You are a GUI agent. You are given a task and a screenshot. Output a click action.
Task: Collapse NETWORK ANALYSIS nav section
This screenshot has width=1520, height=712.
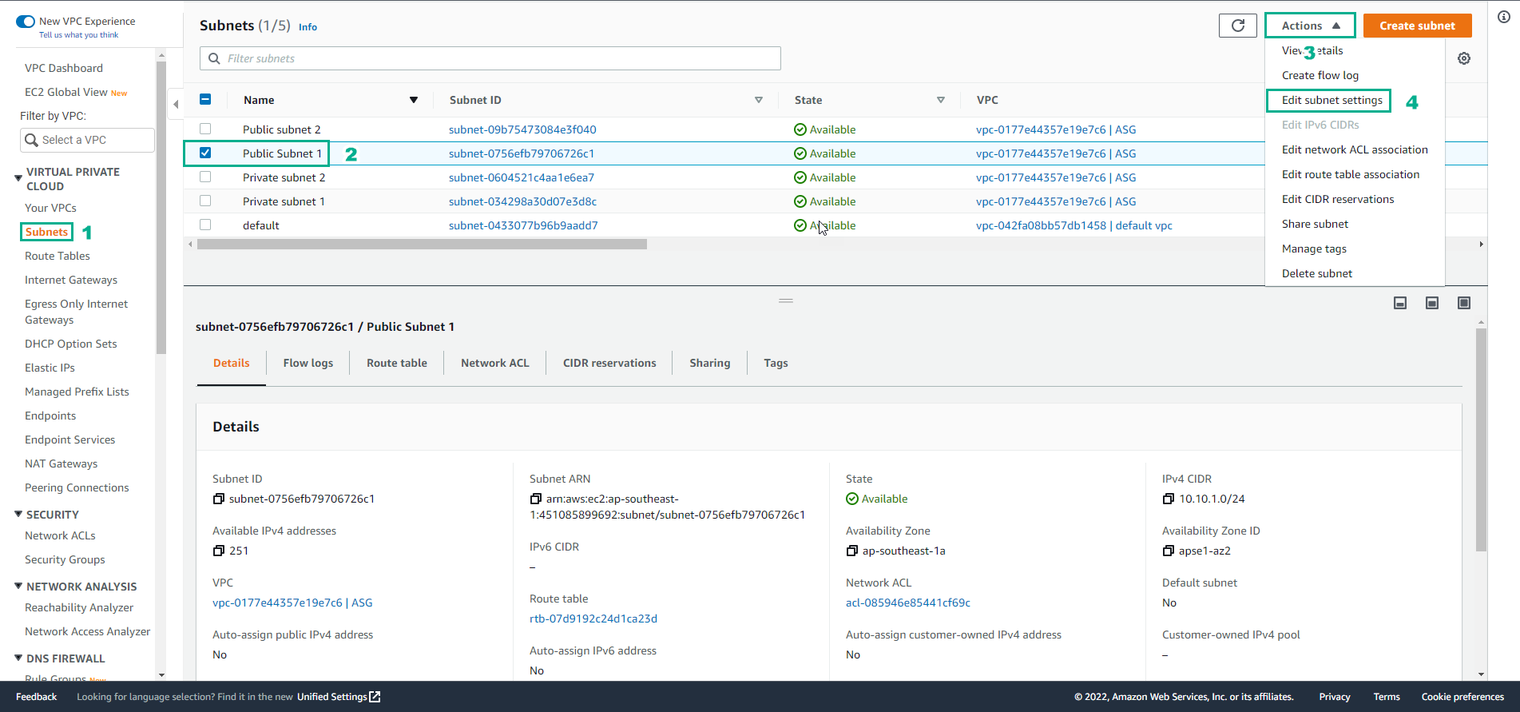tap(18, 586)
